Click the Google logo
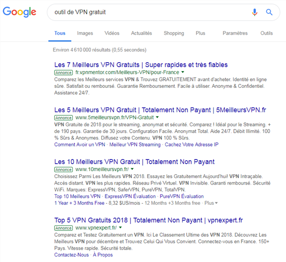286x262 pixels. [x=20, y=12]
